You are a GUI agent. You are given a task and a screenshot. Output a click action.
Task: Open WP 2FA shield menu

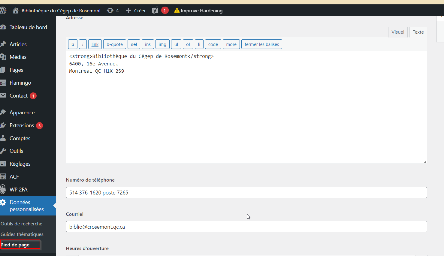18,190
